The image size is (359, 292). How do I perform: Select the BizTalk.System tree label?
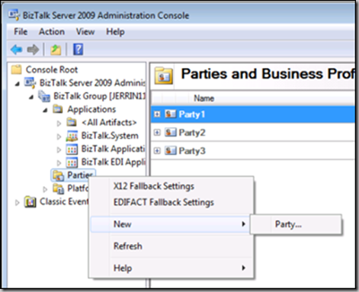click(110, 136)
